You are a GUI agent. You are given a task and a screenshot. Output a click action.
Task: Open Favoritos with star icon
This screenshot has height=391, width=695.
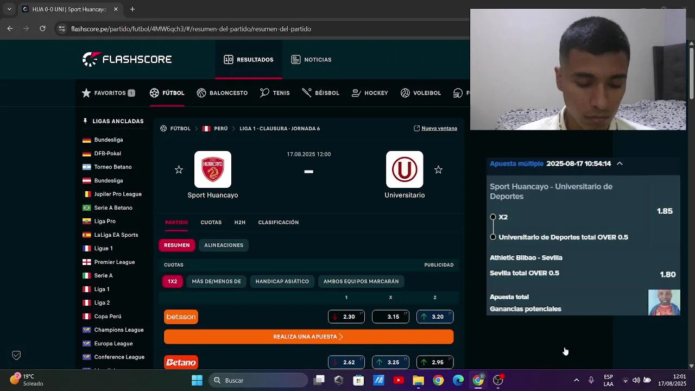108,93
